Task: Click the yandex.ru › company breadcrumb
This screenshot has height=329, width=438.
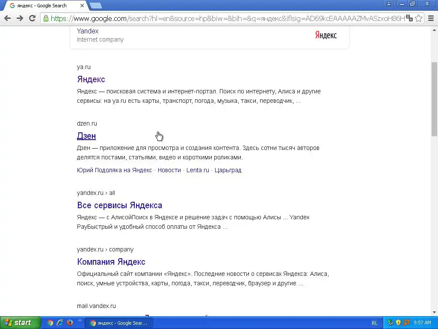Action: point(105,249)
